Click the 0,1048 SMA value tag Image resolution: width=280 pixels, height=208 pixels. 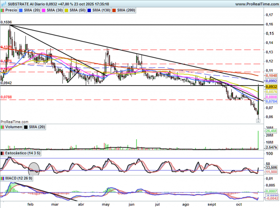click(x=270, y=75)
